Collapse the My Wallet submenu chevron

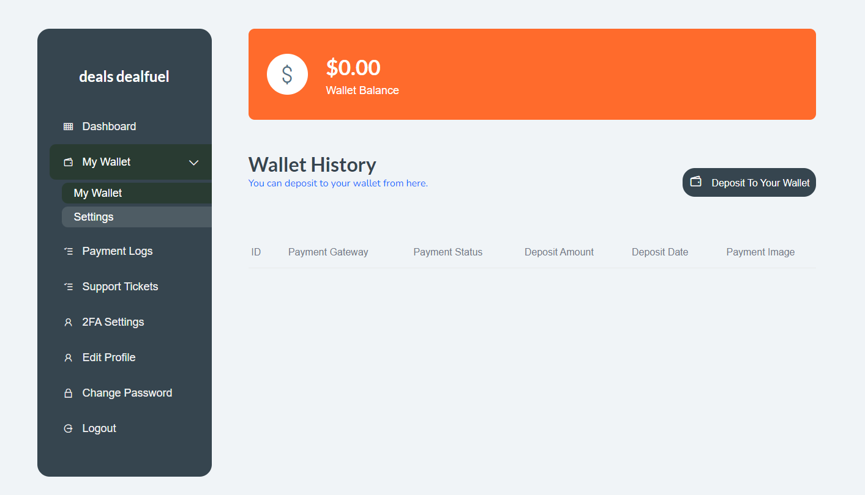click(194, 163)
